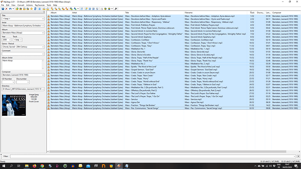
Task: Click the blue Refresh arrows icon
Action: tap(35, 9)
